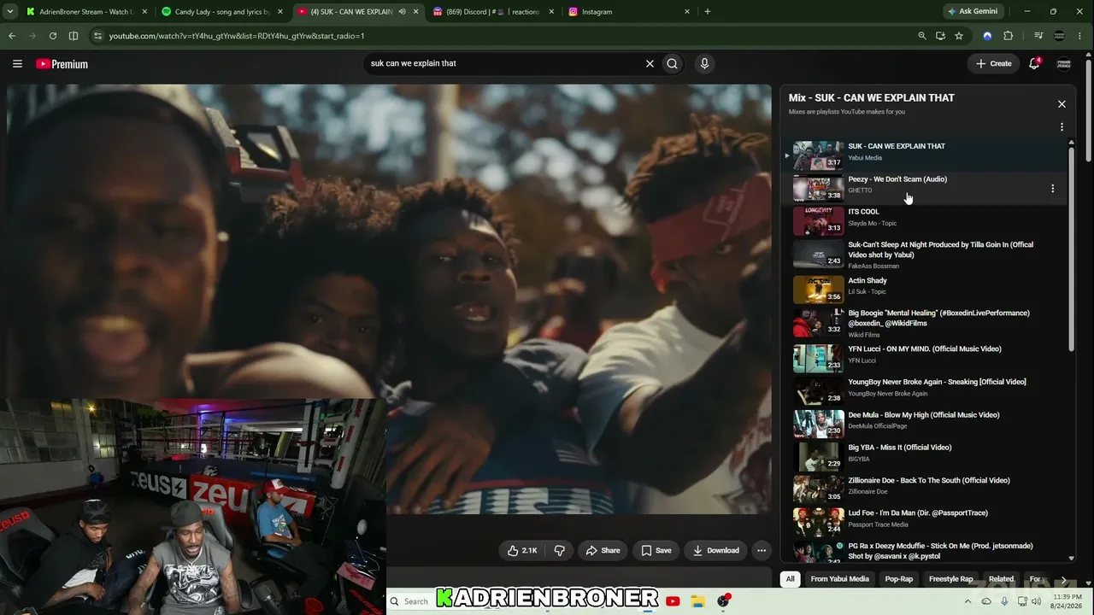Open the taskbar volume control
1094x615 pixels.
(1037, 601)
